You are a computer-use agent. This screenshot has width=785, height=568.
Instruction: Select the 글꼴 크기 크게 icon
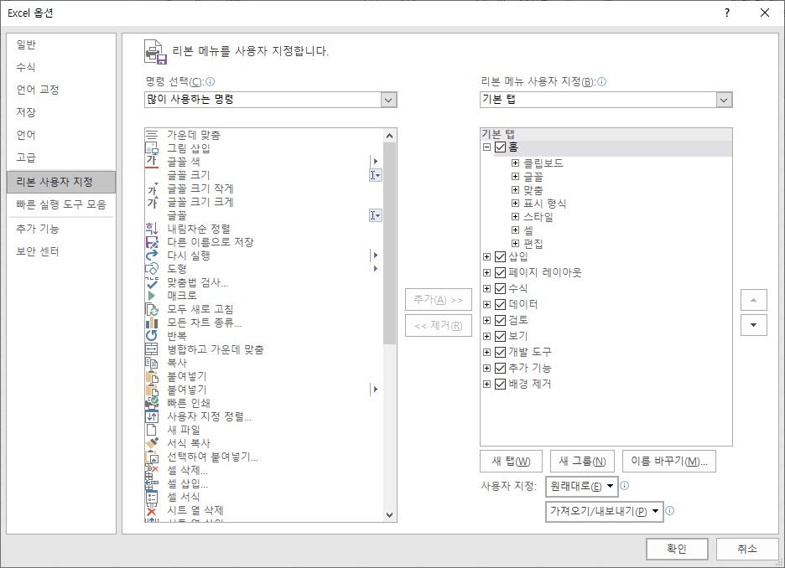point(152,202)
